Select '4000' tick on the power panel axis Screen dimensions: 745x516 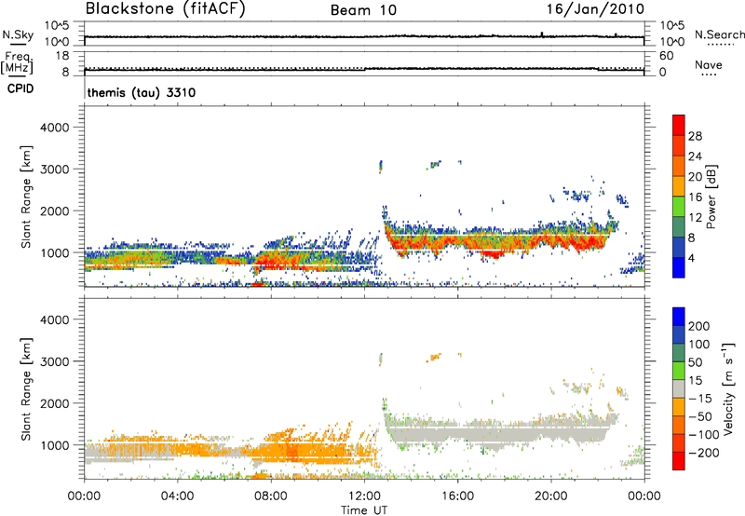click(55, 128)
